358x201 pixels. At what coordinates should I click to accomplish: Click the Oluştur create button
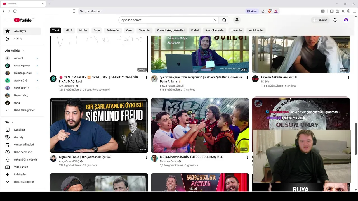tap(320, 20)
